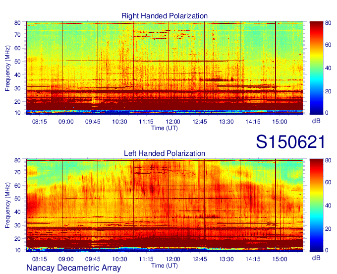
Task: Choose the 80 MHz frequency tick of the Left Handed plot
Action: [18, 160]
